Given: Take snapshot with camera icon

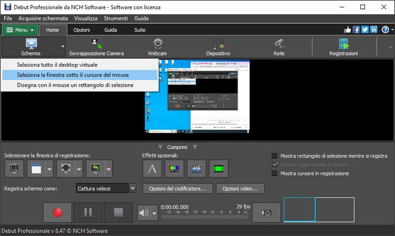Looking at the screenshot, I should tap(266, 213).
